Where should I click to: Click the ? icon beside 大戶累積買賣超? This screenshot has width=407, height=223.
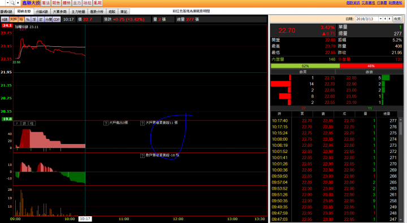tap(142, 123)
